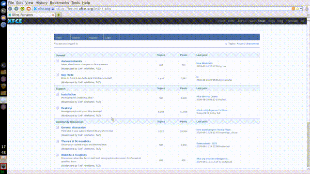Click Home in the Xfce top navigation

[x=221, y=21]
